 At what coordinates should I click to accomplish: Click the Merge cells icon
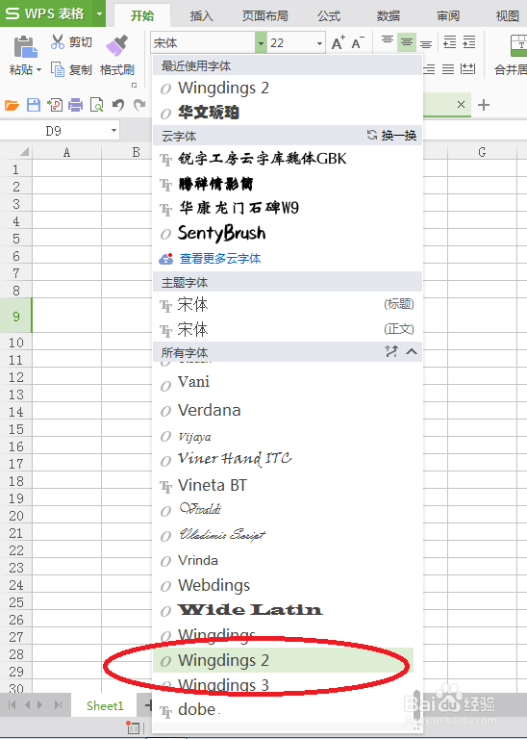[519, 45]
